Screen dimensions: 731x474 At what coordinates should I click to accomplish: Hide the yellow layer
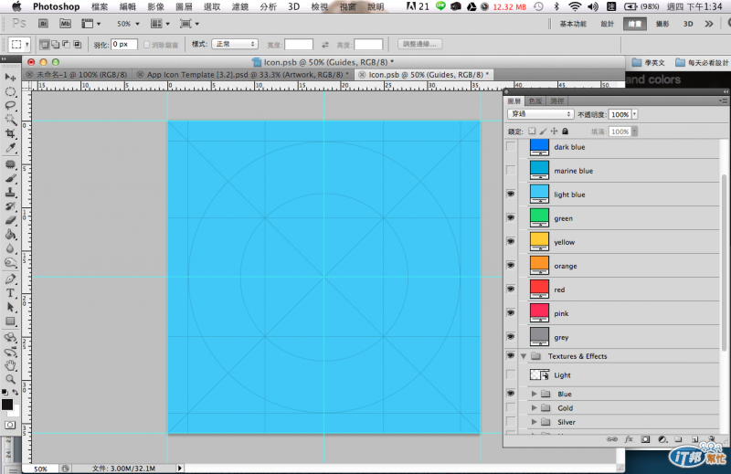pos(511,241)
